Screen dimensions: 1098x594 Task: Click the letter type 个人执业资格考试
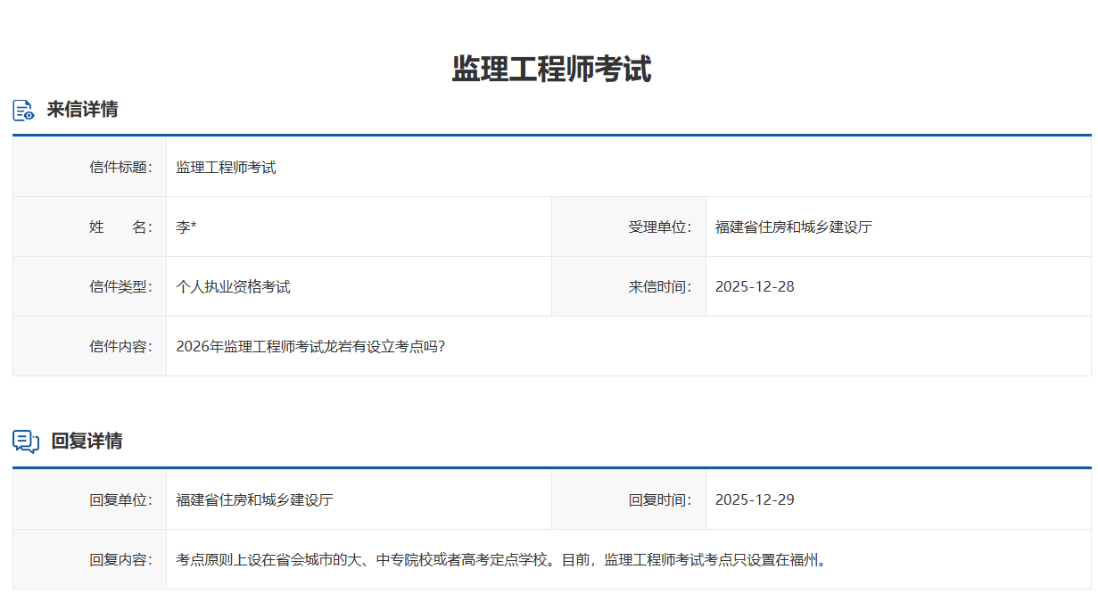(233, 286)
